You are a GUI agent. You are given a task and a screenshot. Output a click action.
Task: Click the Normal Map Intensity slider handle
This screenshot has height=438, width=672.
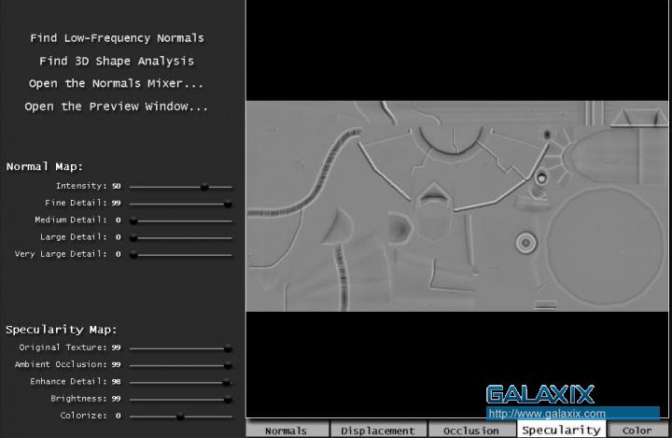[204, 187]
